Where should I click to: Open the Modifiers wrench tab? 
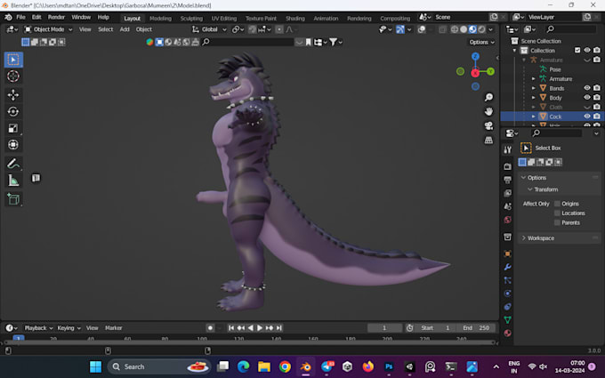pos(507,267)
